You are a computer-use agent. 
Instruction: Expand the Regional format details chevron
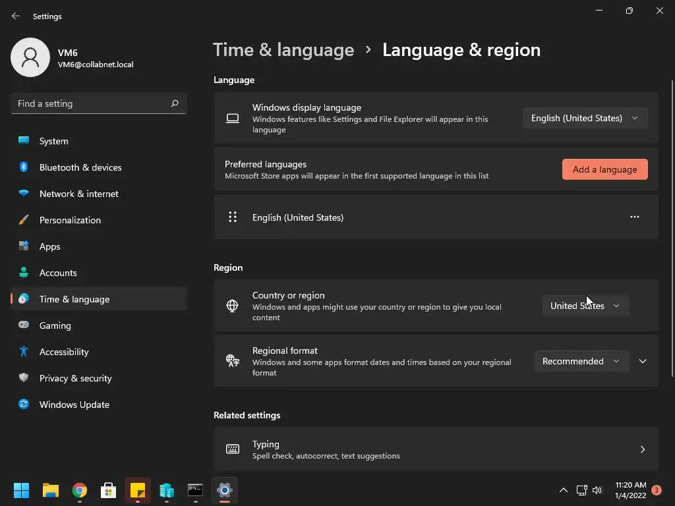[643, 361]
